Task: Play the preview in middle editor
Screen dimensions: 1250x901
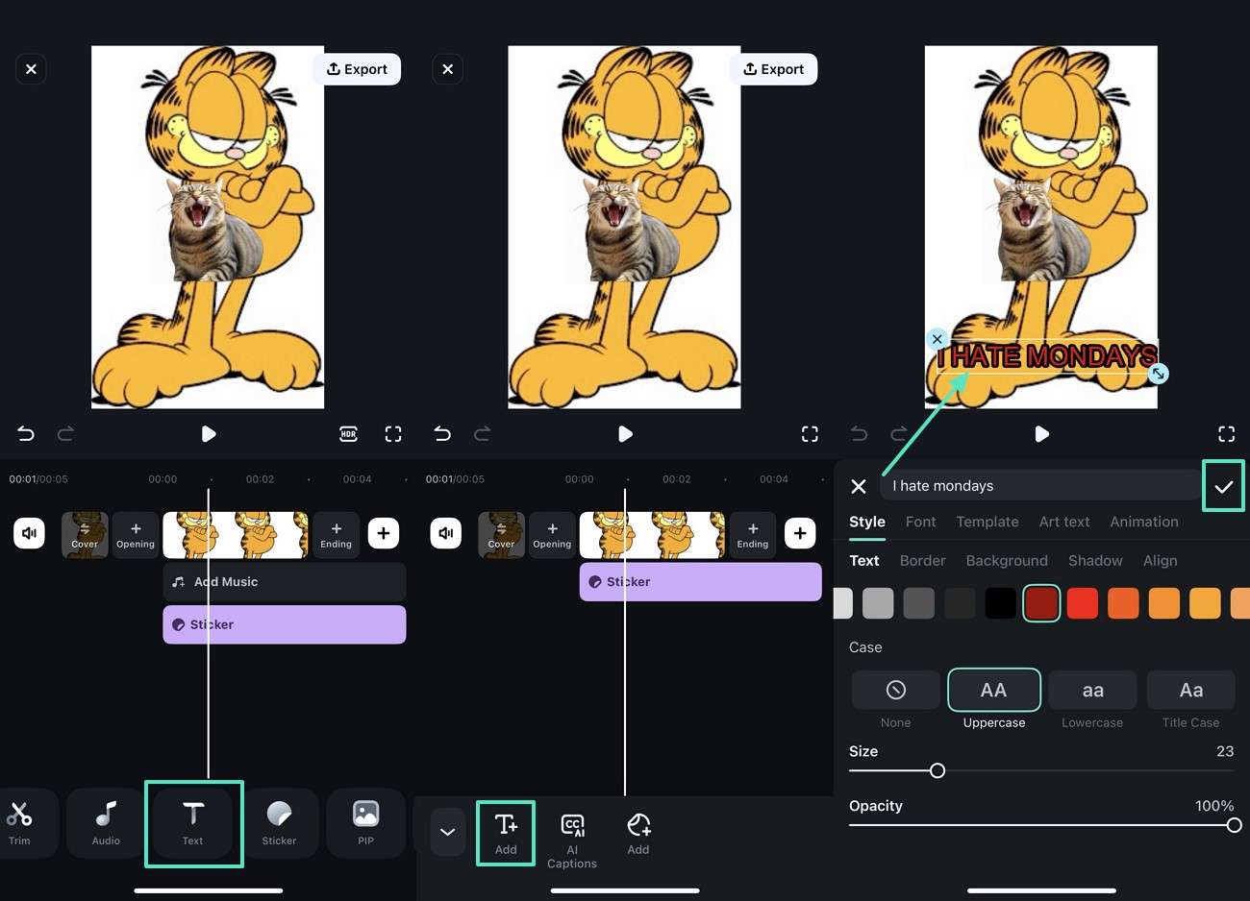Action: (x=625, y=434)
